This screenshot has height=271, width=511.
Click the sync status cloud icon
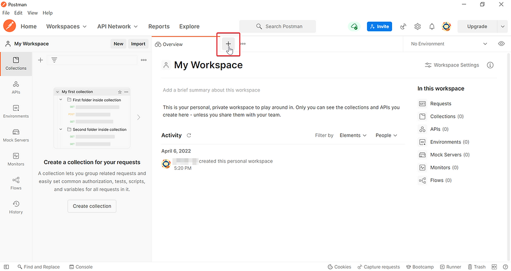tap(354, 27)
